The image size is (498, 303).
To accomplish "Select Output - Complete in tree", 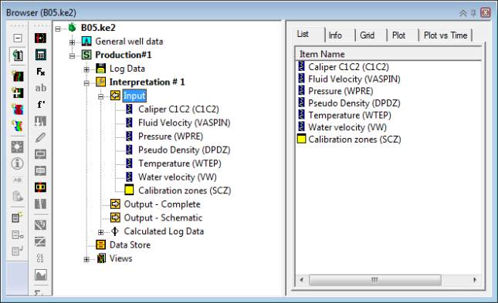I will tap(162, 204).
